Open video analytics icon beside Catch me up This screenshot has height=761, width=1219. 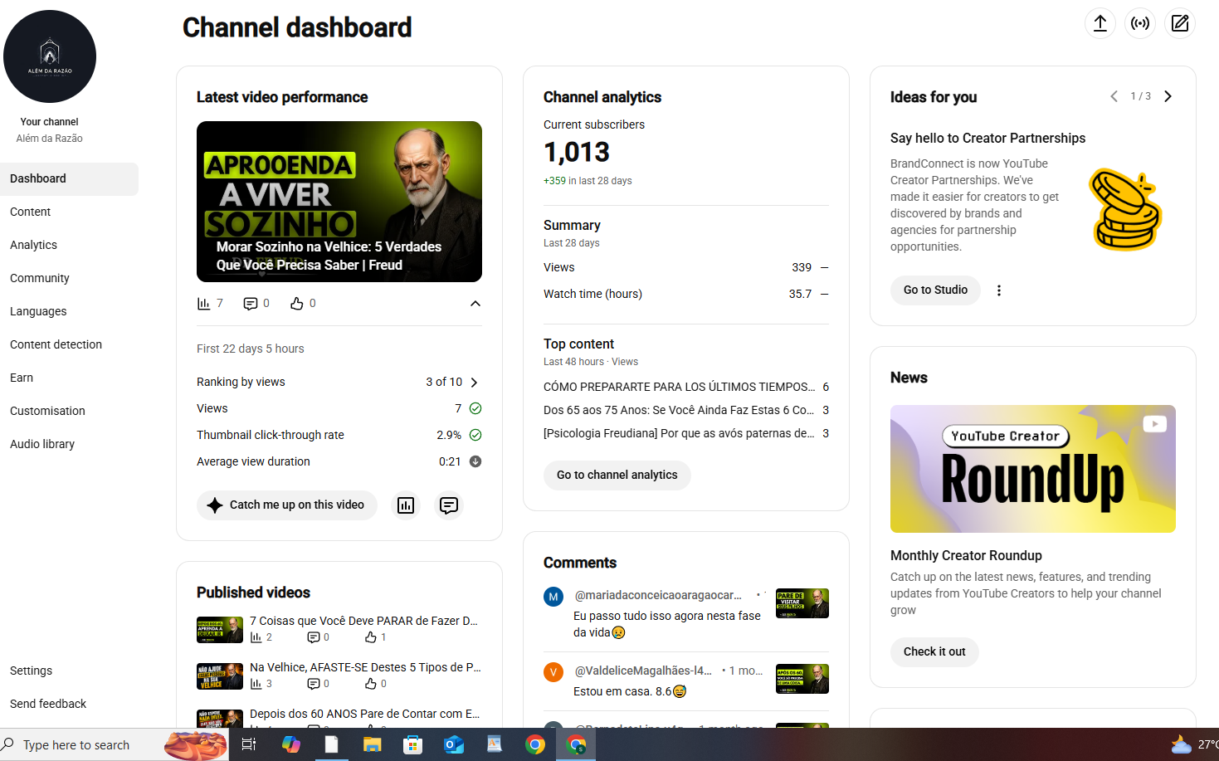click(406, 505)
